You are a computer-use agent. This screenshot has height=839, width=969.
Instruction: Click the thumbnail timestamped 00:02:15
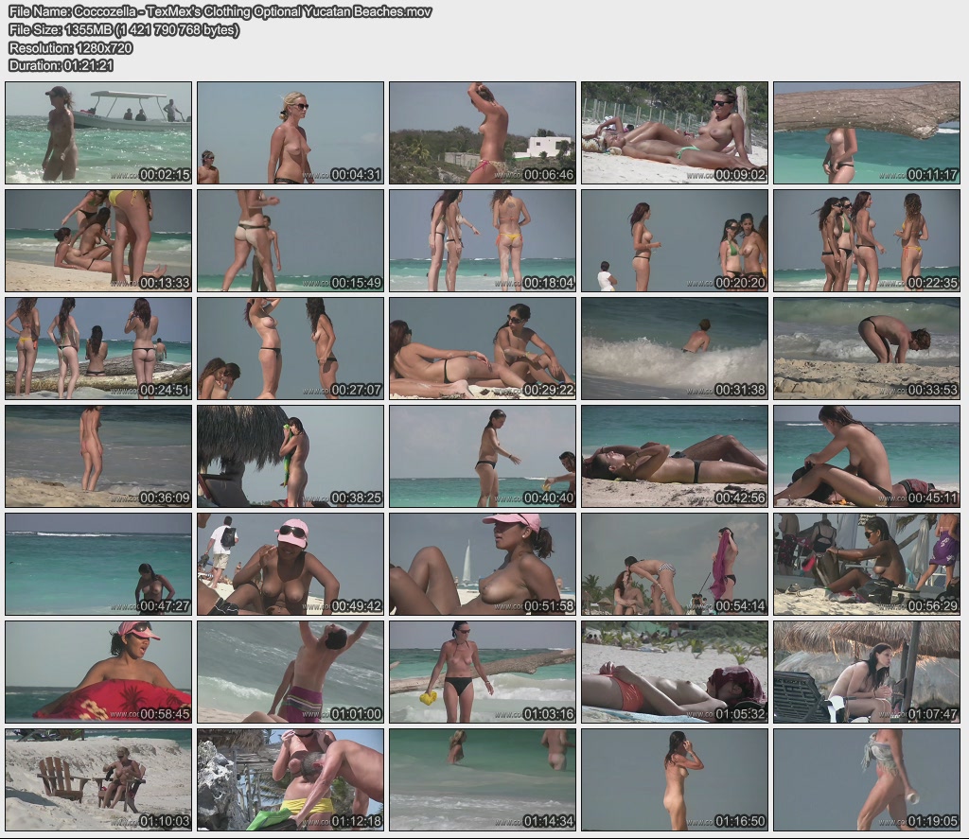coord(98,132)
